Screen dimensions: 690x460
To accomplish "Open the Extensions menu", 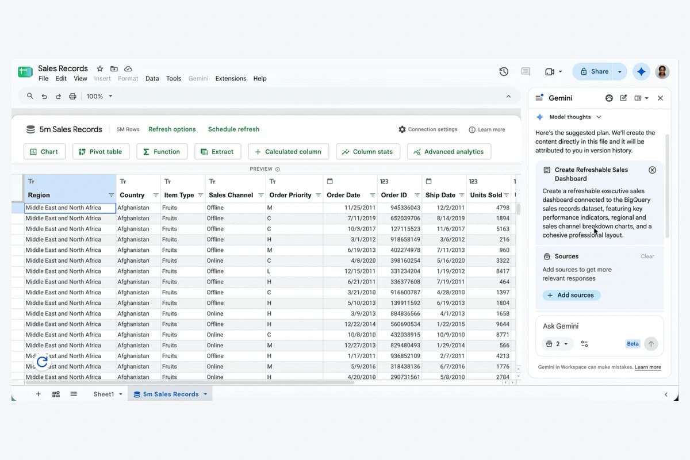I will click(231, 79).
